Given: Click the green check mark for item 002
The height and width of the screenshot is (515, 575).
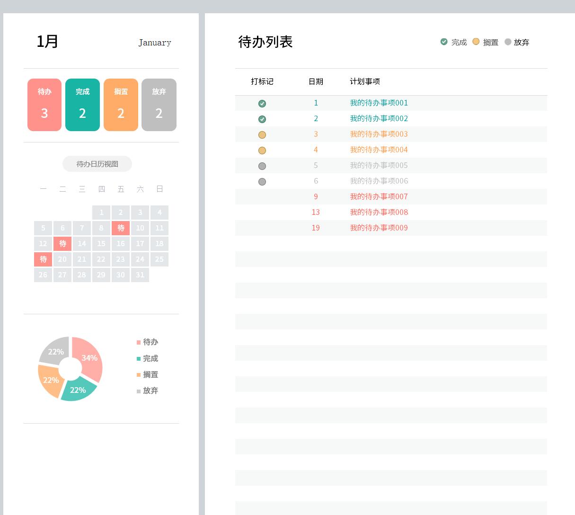Looking at the screenshot, I should 262,119.
